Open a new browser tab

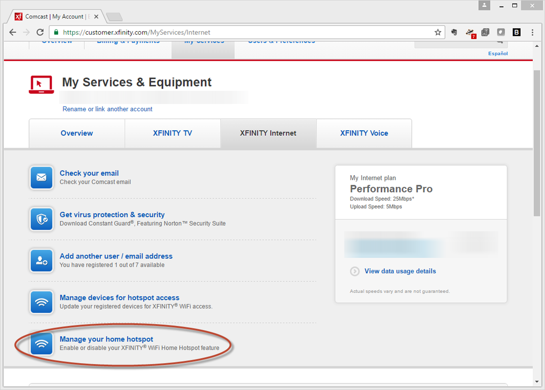point(114,17)
